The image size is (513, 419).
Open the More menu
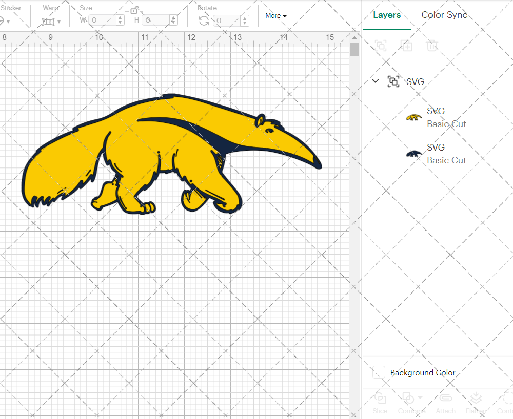click(275, 16)
